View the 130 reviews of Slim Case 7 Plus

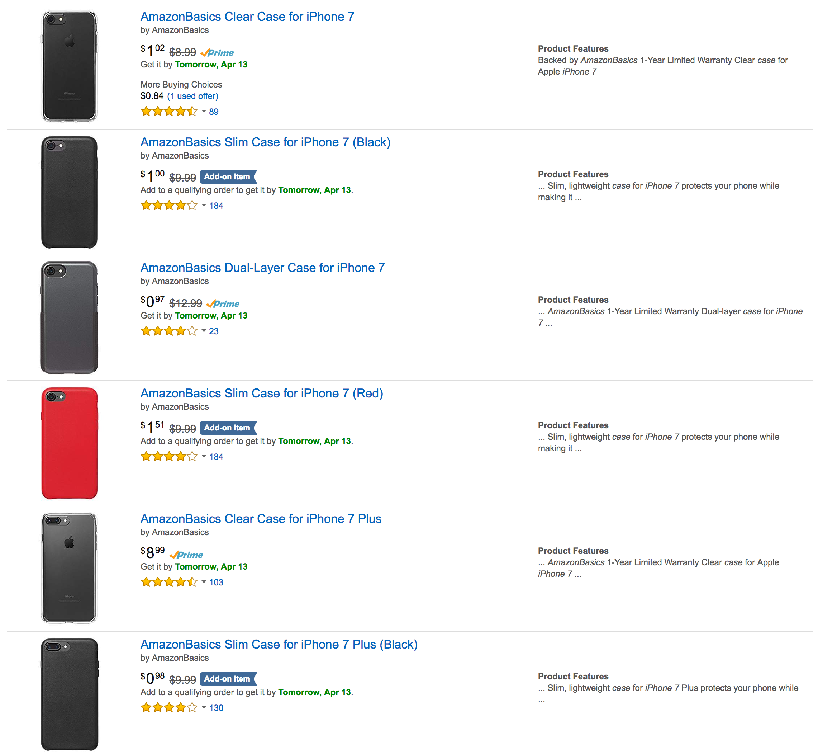pyautogui.click(x=217, y=708)
